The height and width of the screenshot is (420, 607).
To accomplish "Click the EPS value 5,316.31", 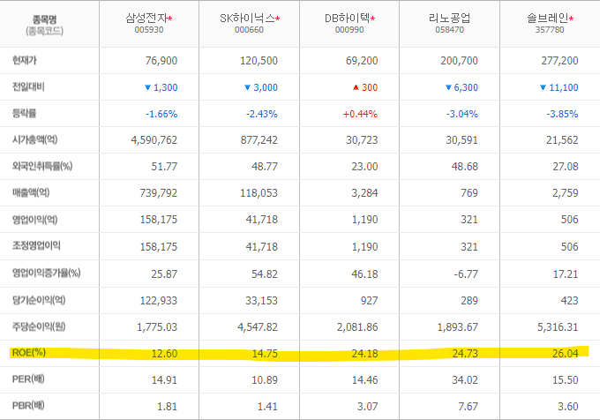I will (x=558, y=327).
